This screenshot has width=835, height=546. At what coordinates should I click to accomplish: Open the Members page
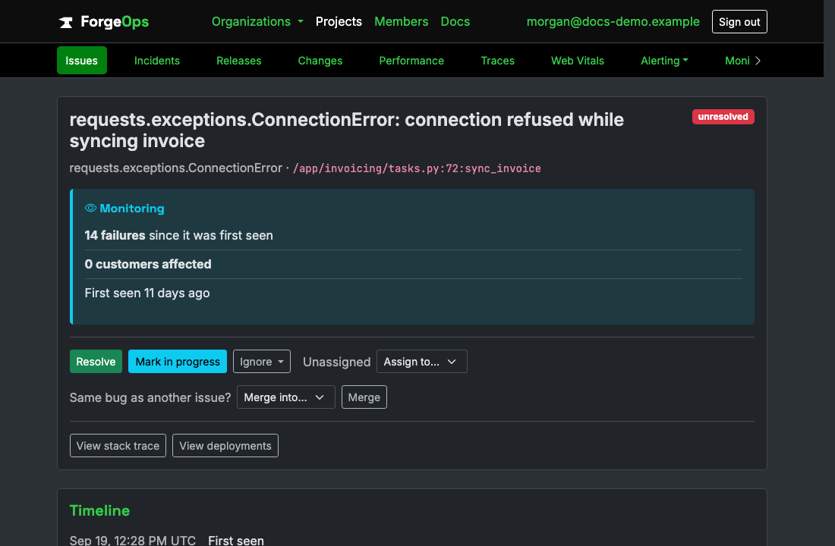(x=401, y=22)
